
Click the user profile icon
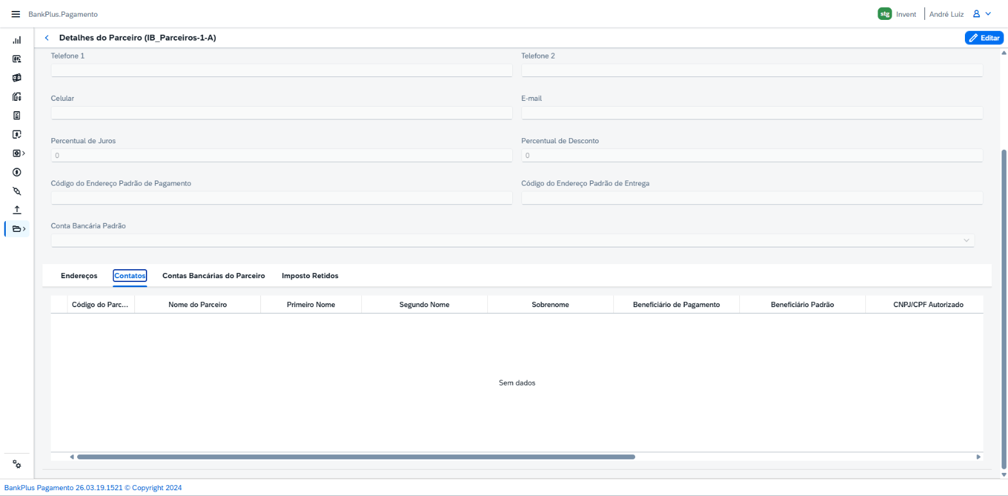[x=976, y=13]
